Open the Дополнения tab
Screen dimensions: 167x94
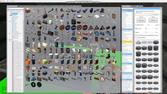[77, 6]
